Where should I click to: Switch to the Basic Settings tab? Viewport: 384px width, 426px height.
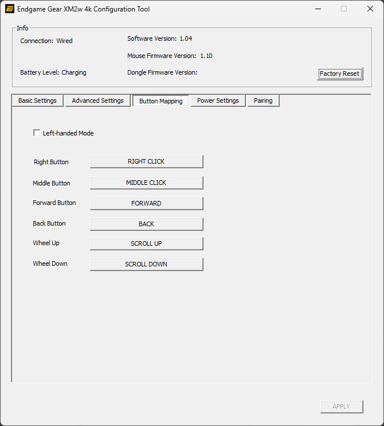tap(37, 100)
